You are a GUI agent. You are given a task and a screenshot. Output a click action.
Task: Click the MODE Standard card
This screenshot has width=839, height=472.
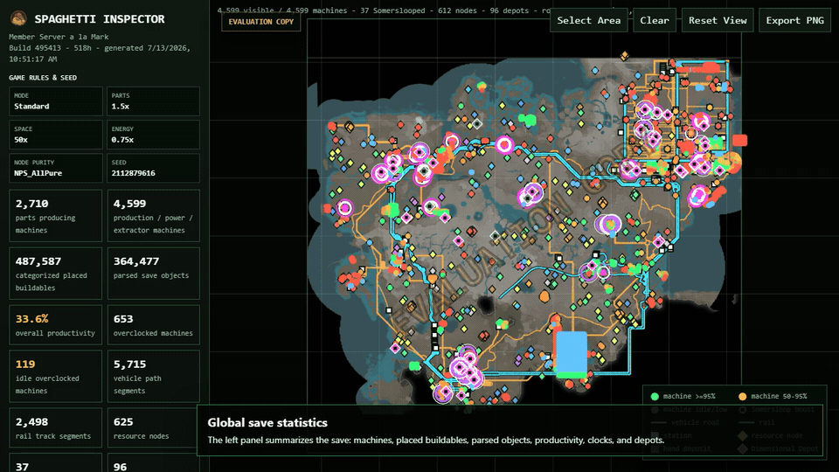pos(56,101)
